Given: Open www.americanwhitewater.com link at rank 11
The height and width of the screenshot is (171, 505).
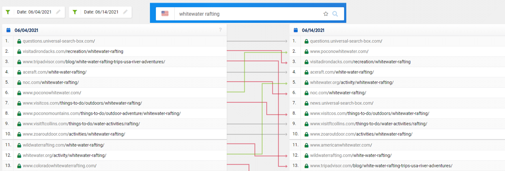Looking at the screenshot, I should (341, 145).
